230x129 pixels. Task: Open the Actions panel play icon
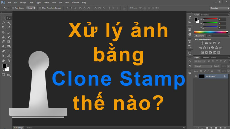pyautogui.click(x=190, y=22)
